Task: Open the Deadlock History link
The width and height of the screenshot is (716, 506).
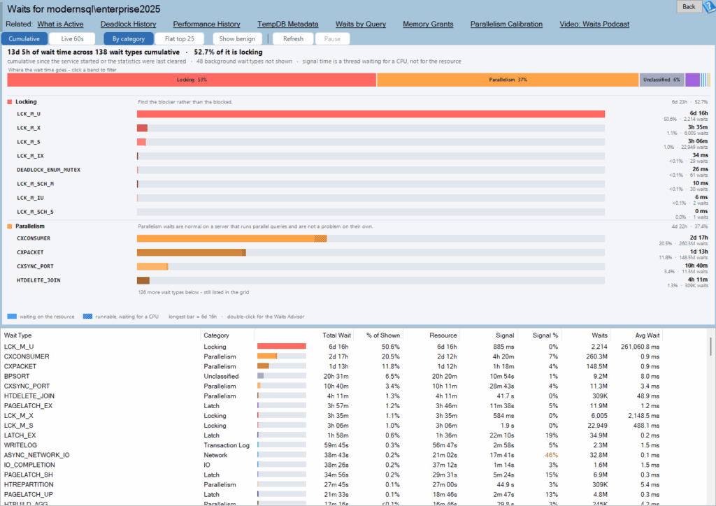Action: [129, 24]
